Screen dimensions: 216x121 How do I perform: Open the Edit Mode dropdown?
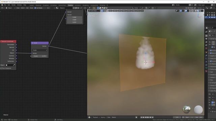tap(94, 11)
